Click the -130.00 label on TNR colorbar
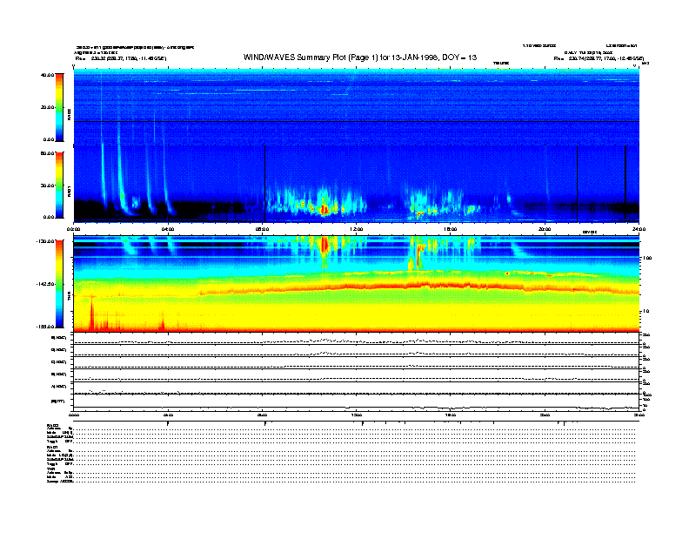Image resolution: width=689 pixels, height=533 pixels. pos(45,241)
